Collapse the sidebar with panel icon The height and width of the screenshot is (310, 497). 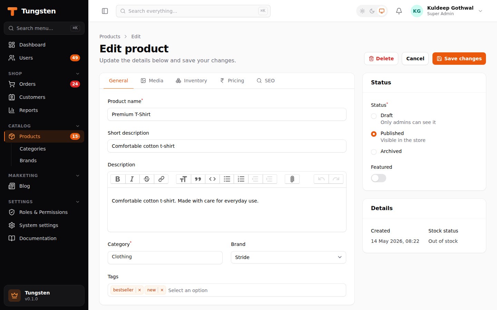coord(105,11)
